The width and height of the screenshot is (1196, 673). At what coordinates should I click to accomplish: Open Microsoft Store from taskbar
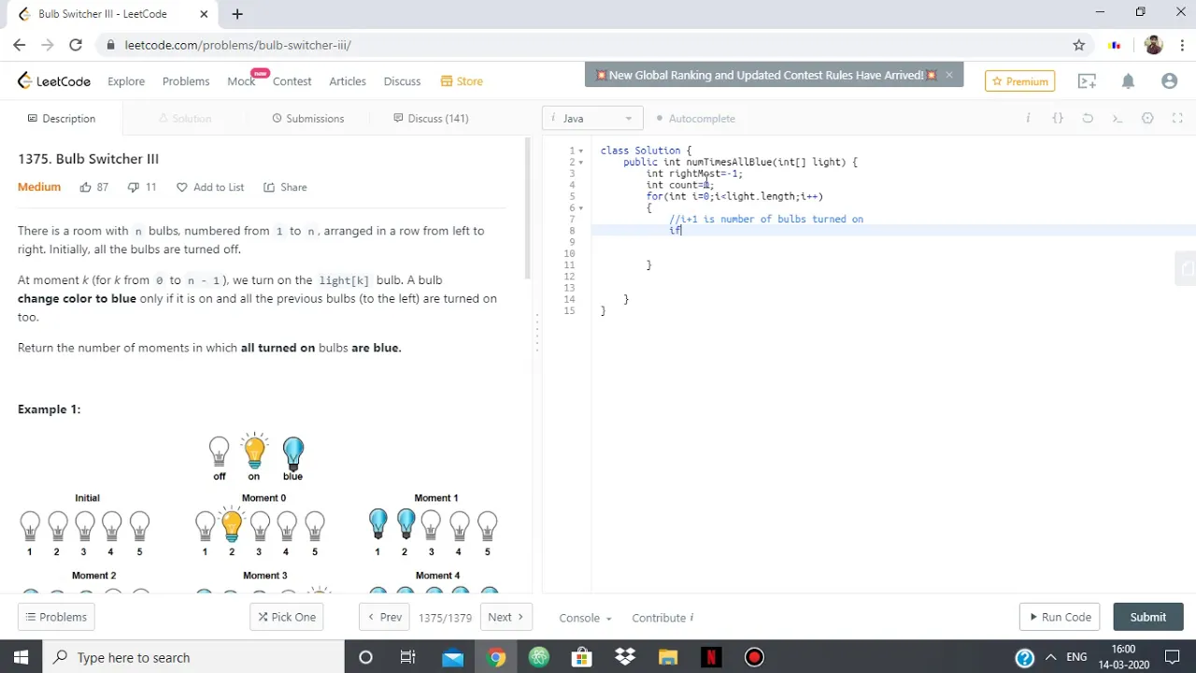click(x=582, y=657)
